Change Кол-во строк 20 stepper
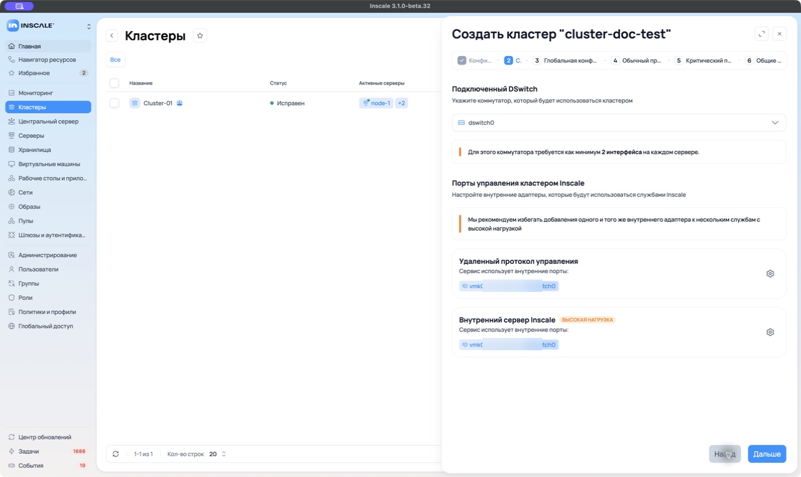 [x=224, y=454]
